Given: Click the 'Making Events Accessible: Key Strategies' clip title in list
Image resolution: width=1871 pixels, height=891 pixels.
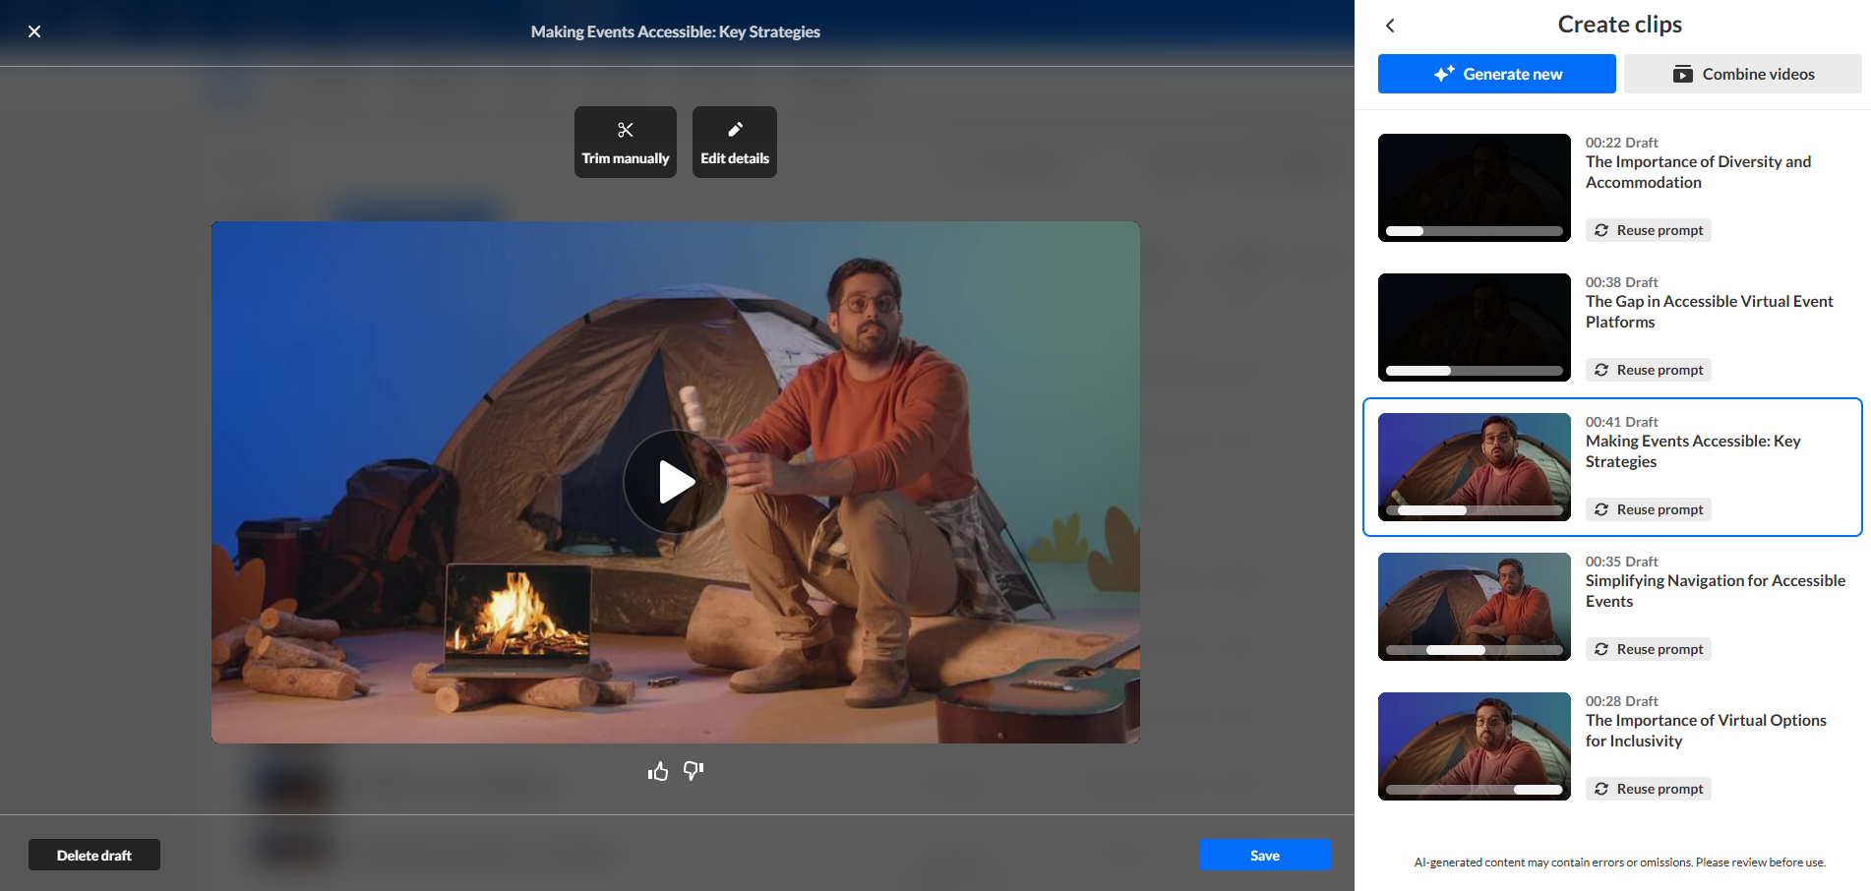Looking at the screenshot, I should [x=1693, y=451].
